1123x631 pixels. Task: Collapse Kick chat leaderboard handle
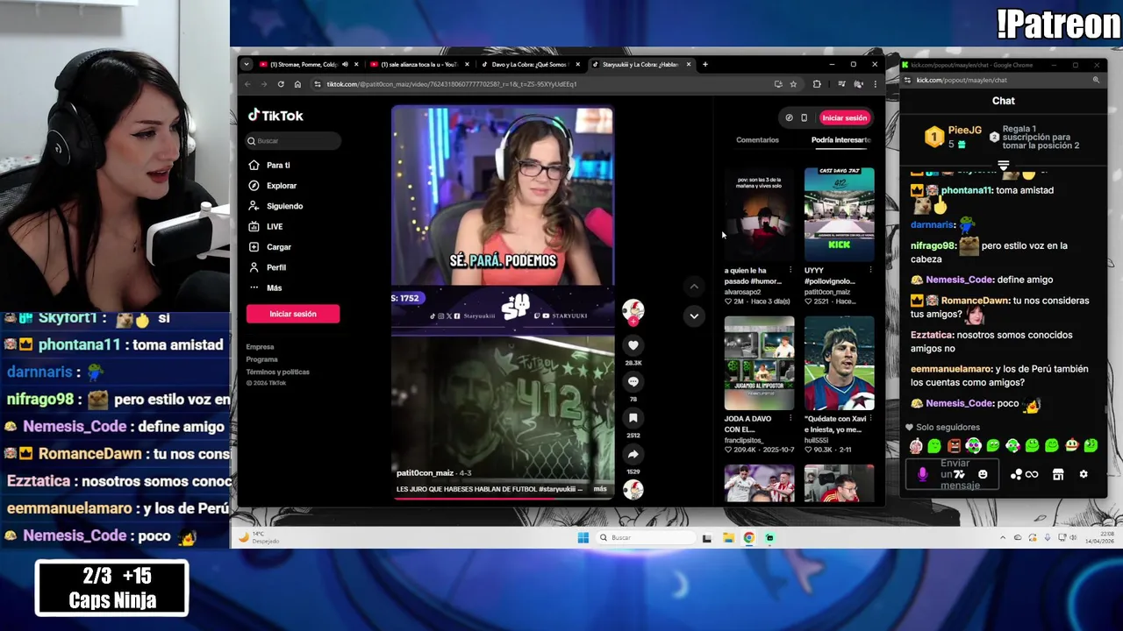[1004, 165]
